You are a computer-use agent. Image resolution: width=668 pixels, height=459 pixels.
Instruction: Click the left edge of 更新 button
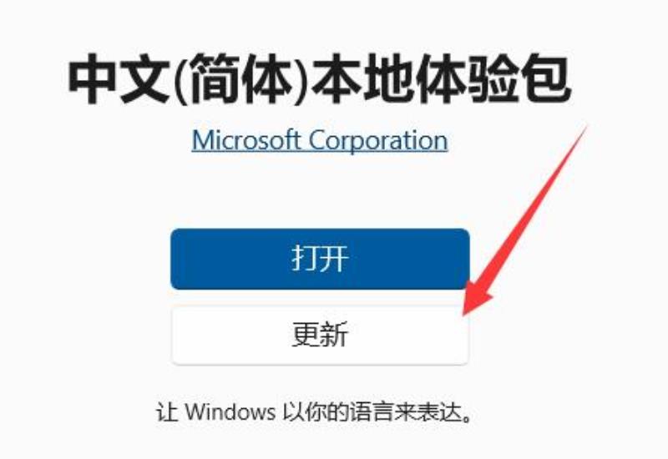point(174,335)
